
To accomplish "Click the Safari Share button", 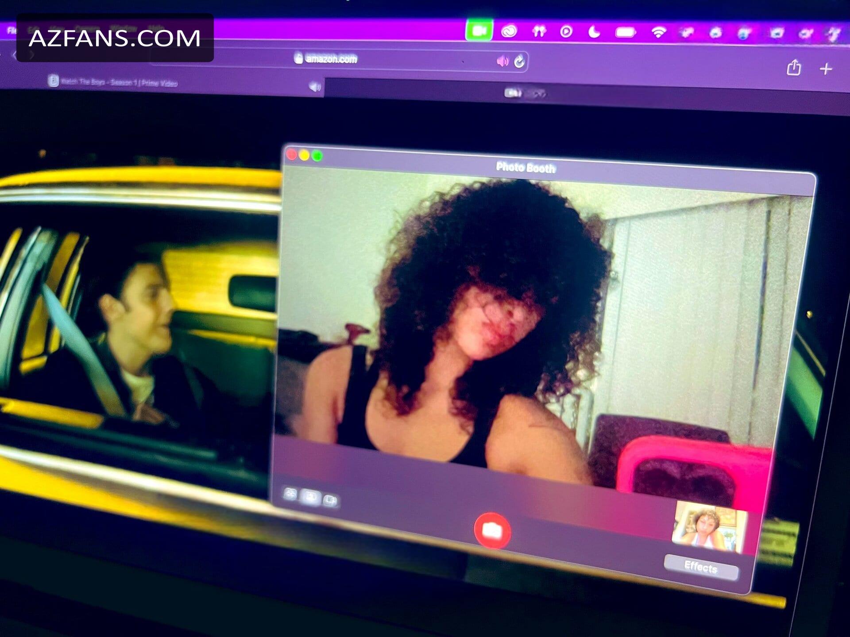I will (x=794, y=68).
